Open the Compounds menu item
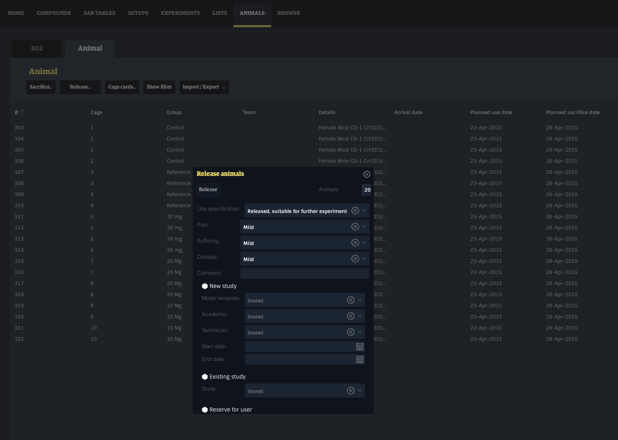This screenshot has height=440, width=618. [x=54, y=13]
